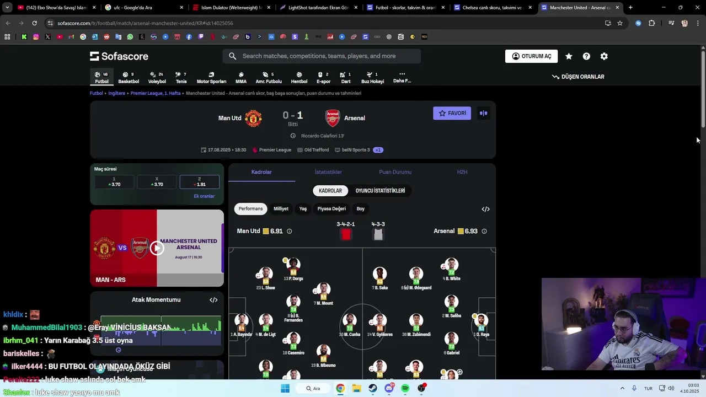Click the FAVORI button for the match
The height and width of the screenshot is (397, 706).
(x=452, y=113)
